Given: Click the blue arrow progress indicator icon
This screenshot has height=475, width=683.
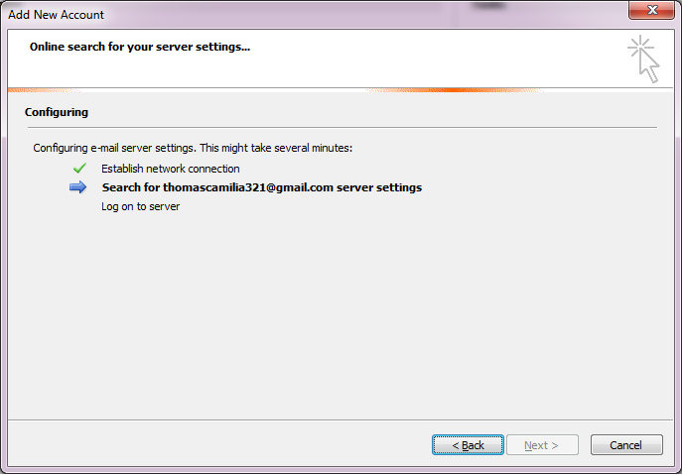Looking at the screenshot, I should click(x=78, y=187).
